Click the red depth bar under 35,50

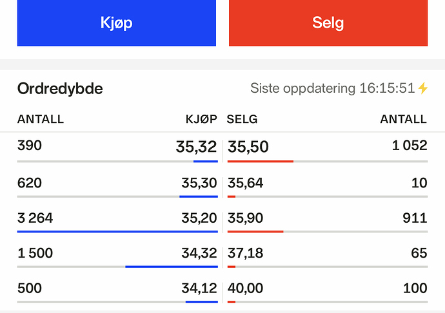pyautogui.click(x=261, y=161)
